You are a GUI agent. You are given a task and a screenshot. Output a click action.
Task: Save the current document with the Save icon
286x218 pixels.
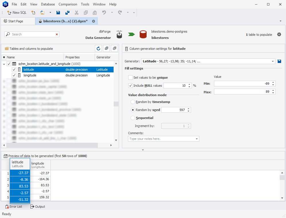(58, 13)
